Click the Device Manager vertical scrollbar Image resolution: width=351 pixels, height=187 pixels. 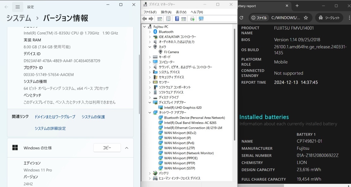coord(235,85)
